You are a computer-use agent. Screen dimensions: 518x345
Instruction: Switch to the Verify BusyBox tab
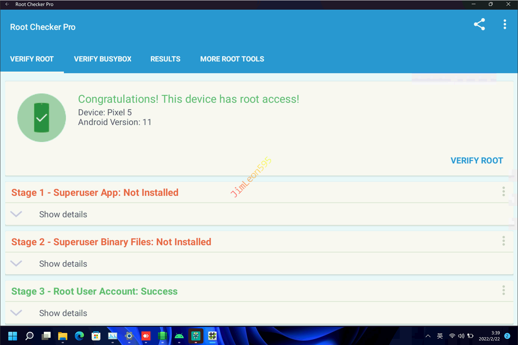point(103,59)
